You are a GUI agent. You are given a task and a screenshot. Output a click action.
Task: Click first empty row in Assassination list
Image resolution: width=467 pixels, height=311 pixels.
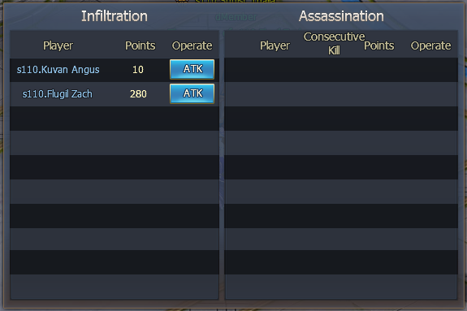pyautogui.click(x=341, y=70)
